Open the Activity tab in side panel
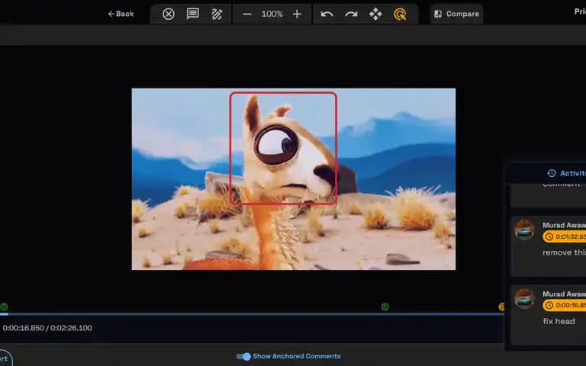586x366 pixels. point(566,173)
